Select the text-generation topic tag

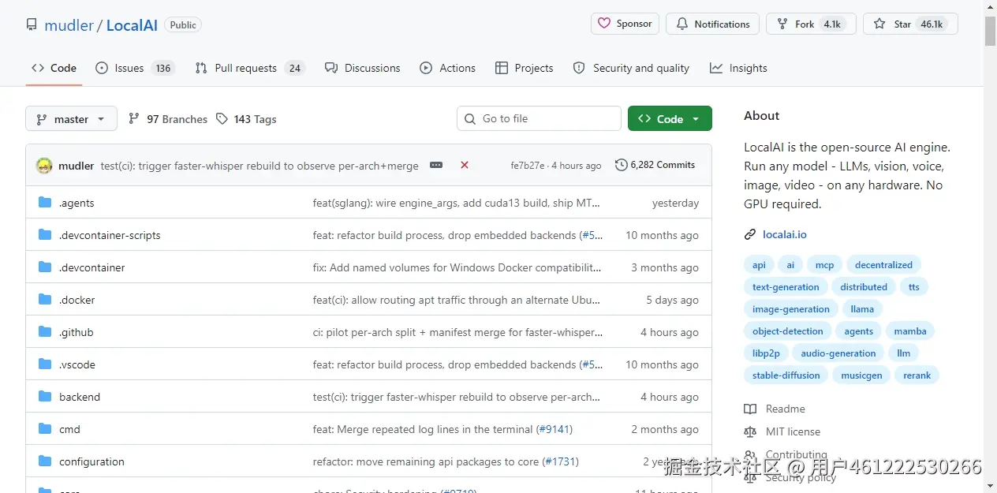(786, 287)
